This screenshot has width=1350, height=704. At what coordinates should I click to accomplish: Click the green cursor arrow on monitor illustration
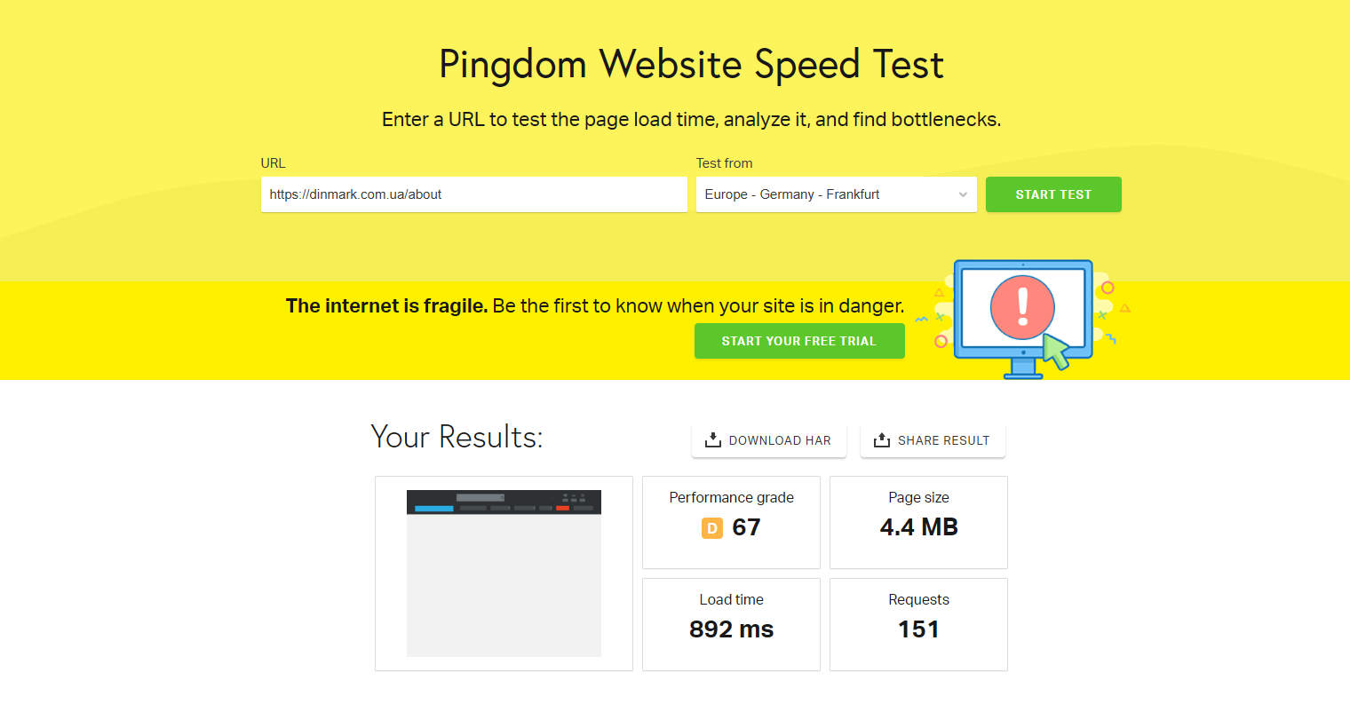(x=1055, y=351)
